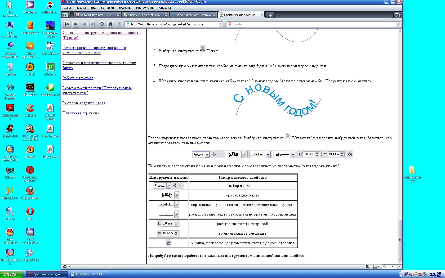Open the Инструменты menu
445x278 pixels.
145,8
